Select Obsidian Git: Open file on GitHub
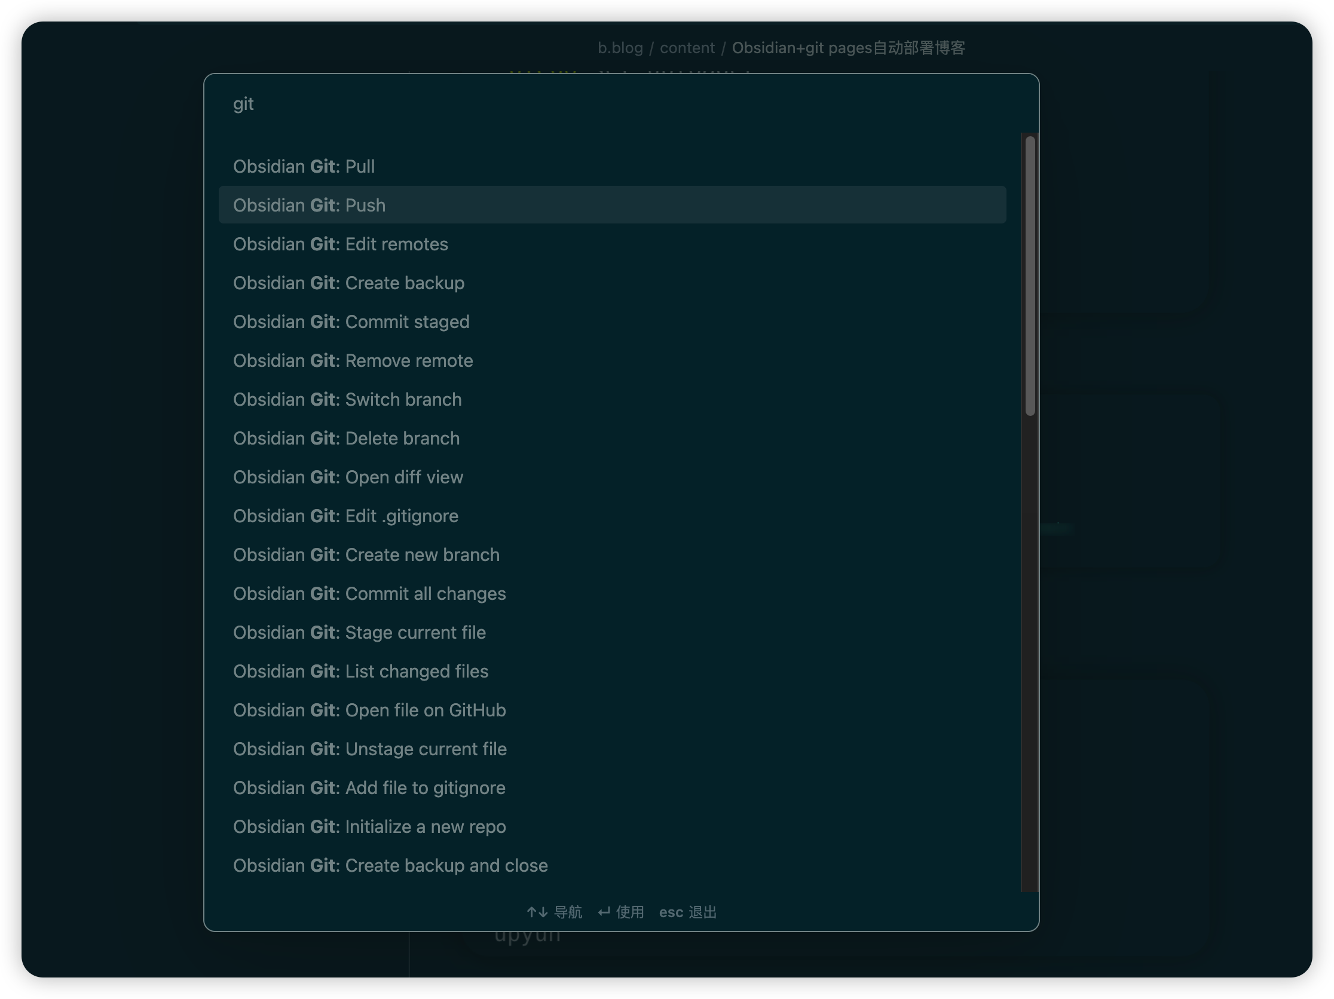1334x999 pixels. click(x=369, y=710)
